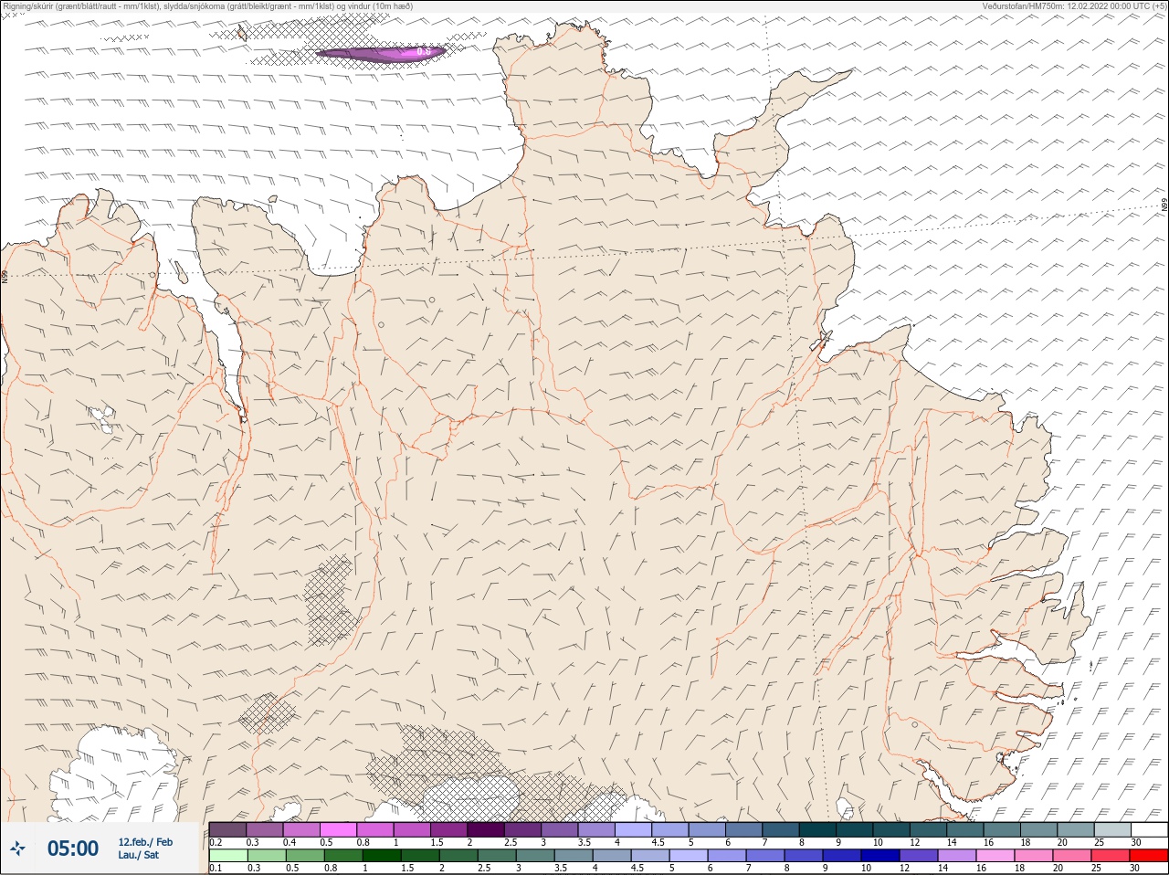This screenshot has height=875, width=1169.
Task: Click dark purple upper swatch labeled 2
Action: (x=486, y=829)
